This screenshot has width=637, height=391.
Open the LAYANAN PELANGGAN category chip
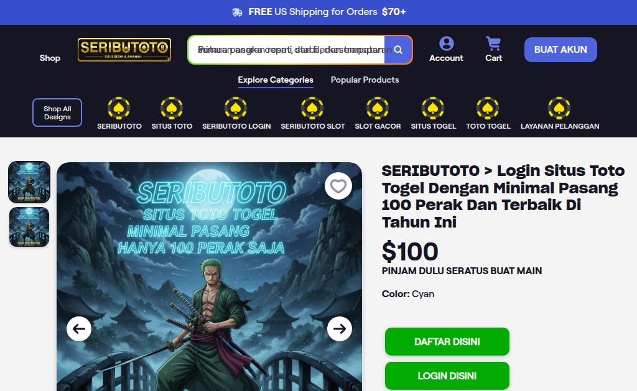click(x=559, y=114)
